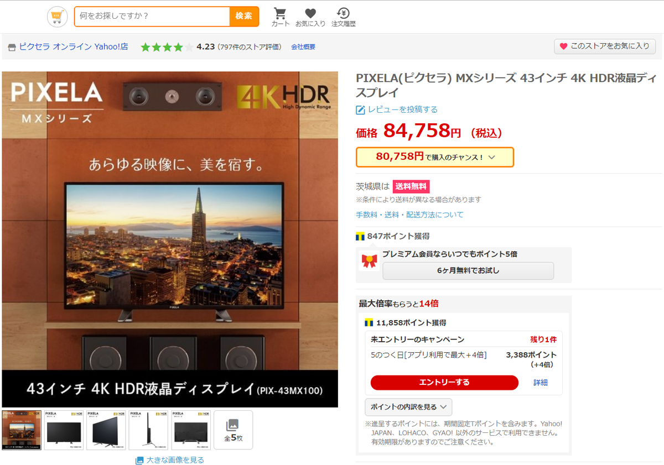Expand the 80,758円で購入のチャンス dropdown
664x465 pixels.
(435, 157)
